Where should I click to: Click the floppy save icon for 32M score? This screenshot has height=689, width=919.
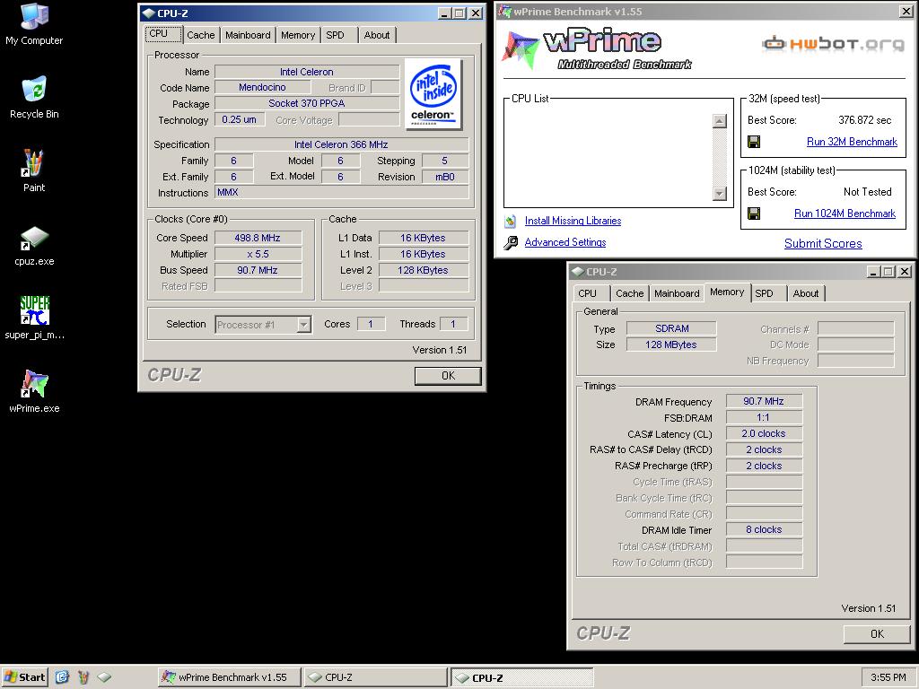click(754, 142)
